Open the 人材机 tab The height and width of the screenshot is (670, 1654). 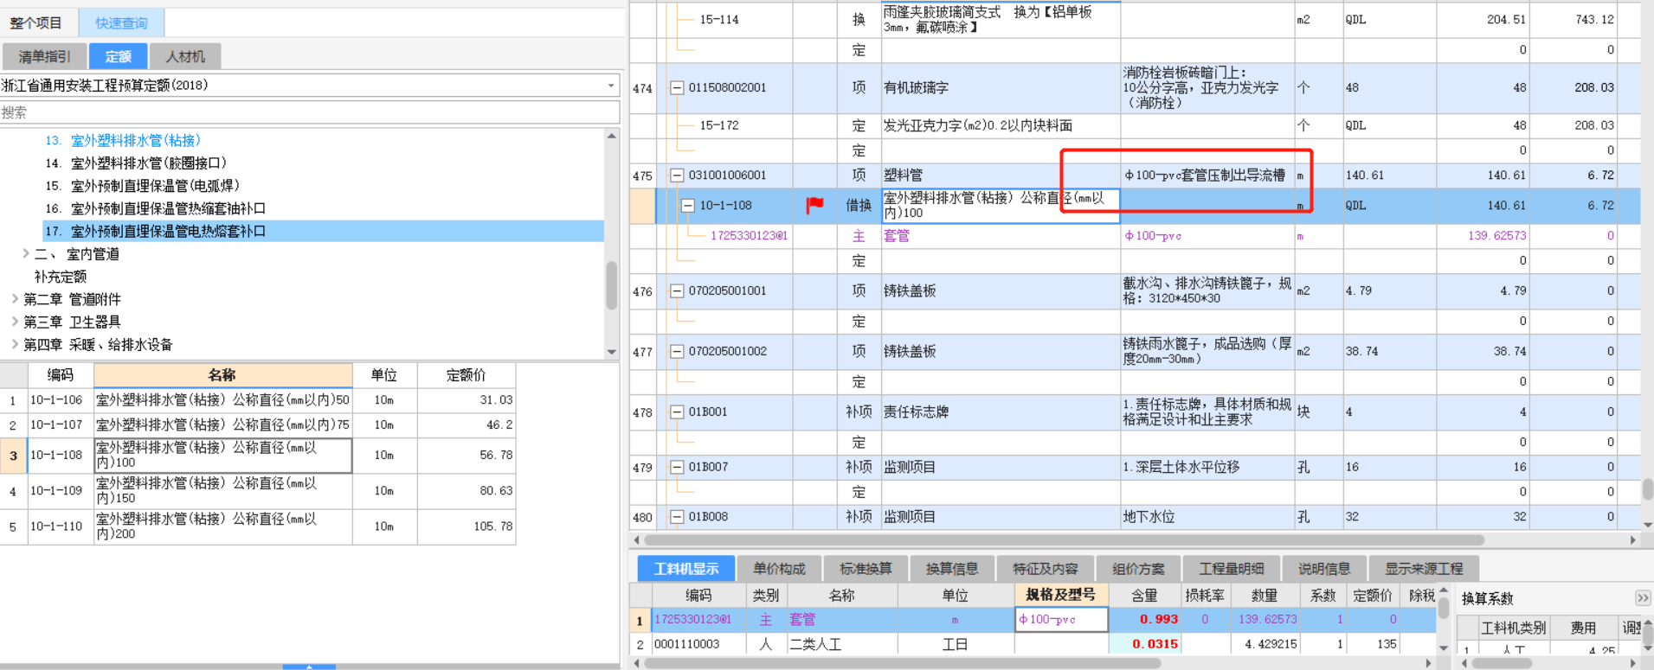tap(185, 56)
